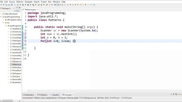Open the New dropdown arrow
The width and height of the screenshot is (182, 102).
click(4, 5)
